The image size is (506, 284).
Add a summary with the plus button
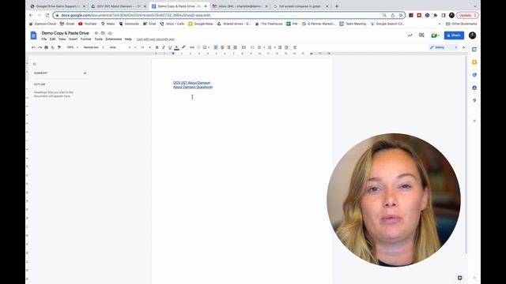coord(85,73)
